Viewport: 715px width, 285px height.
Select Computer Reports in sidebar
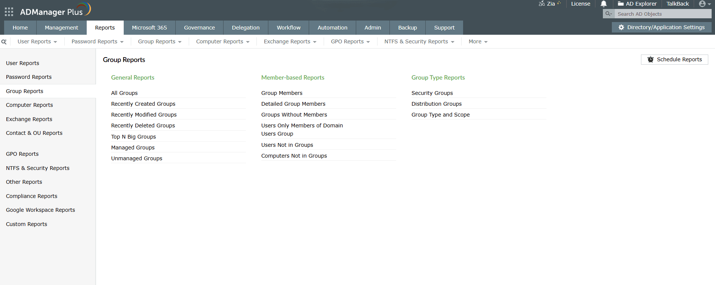point(30,105)
